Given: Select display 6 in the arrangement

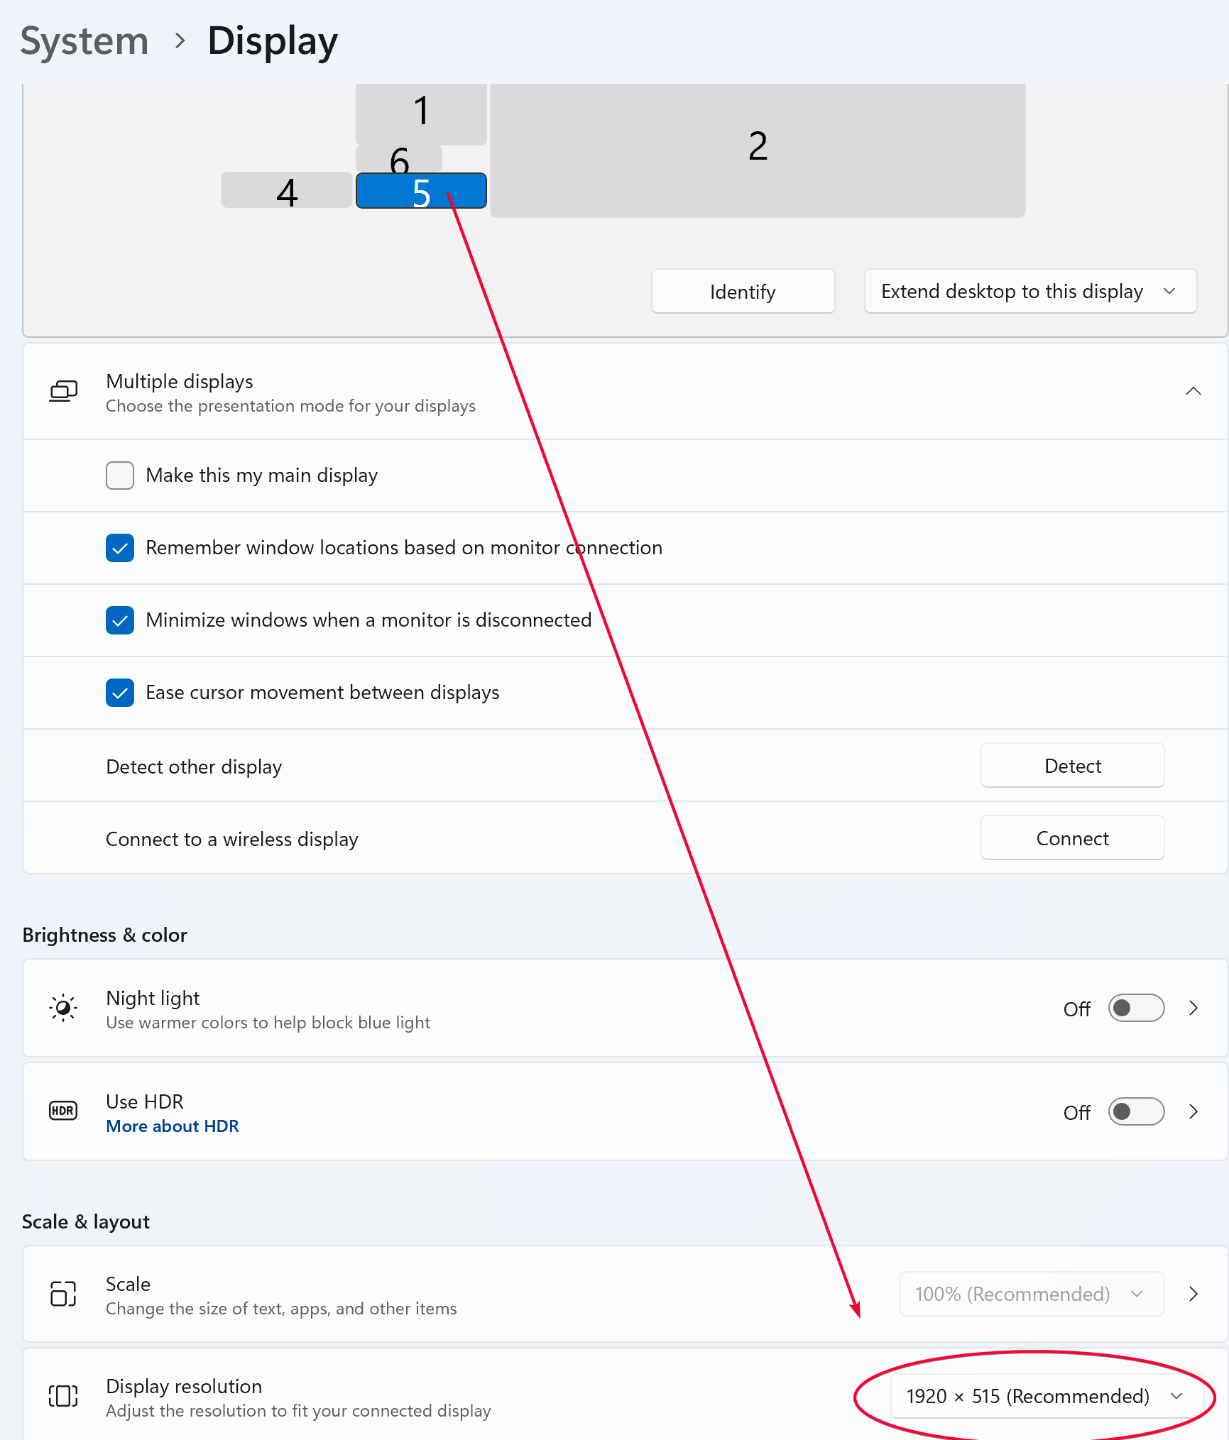Looking at the screenshot, I should pyautogui.click(x=399, y=158).
